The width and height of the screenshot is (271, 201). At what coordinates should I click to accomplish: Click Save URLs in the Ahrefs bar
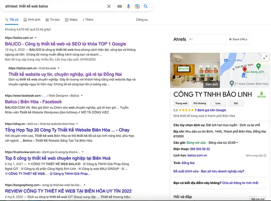[x=238, y=39]
